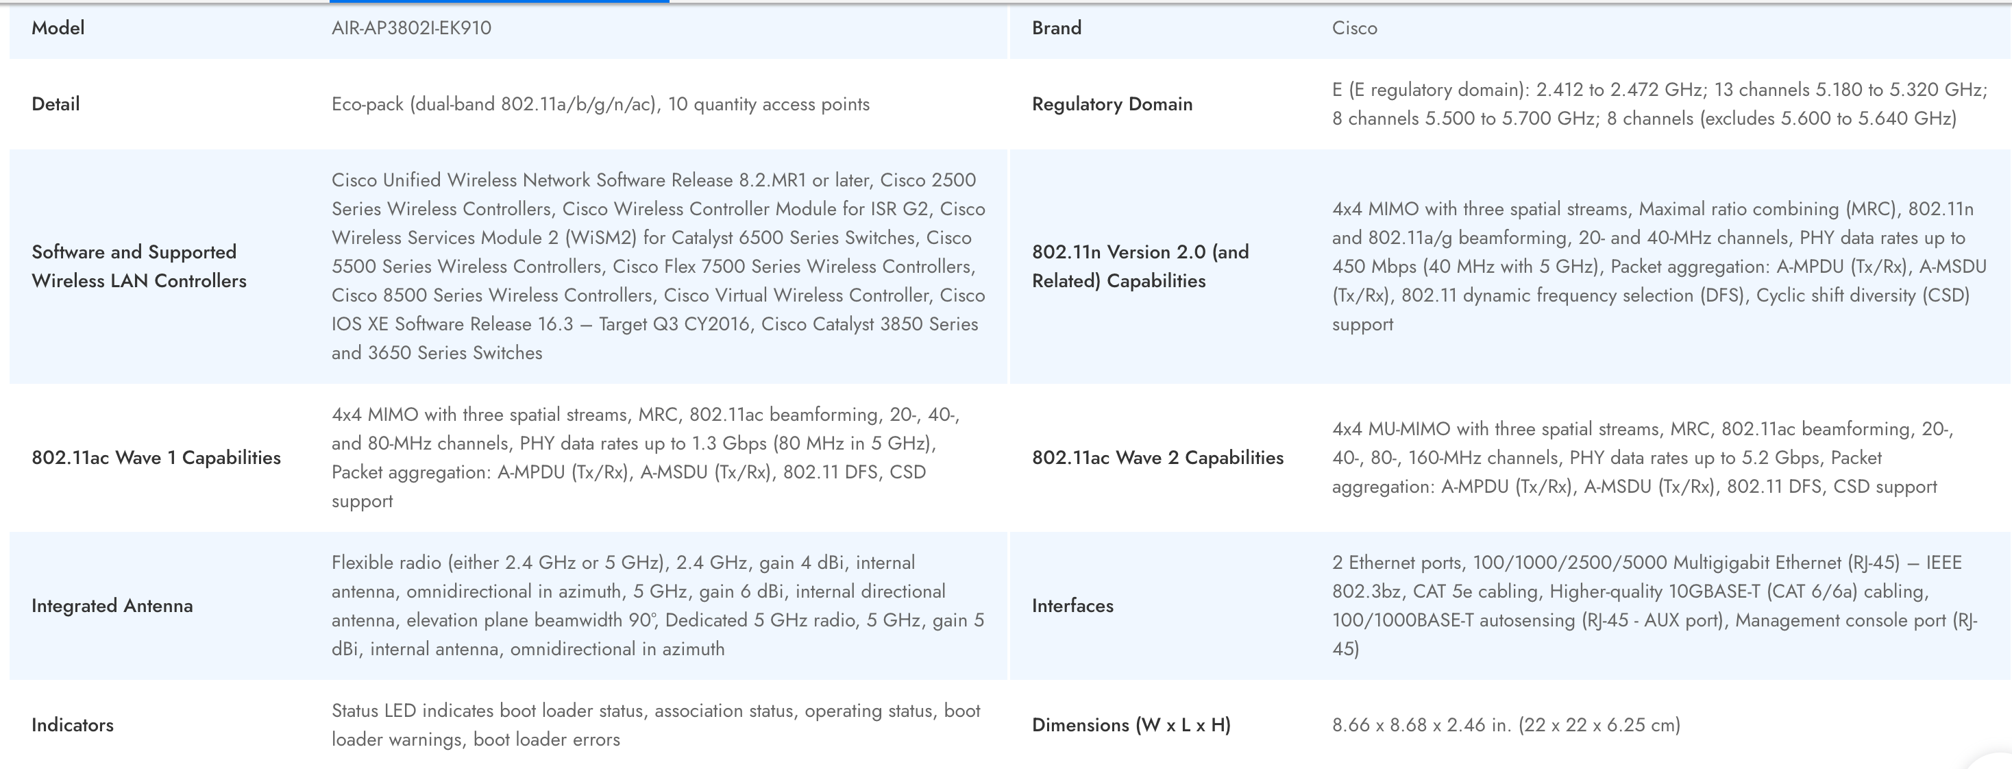Click the Integrated Antenna label
The width and height of the screenshot is (2012, 769).
pos(112,606)
